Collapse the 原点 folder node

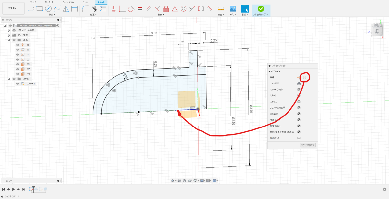9,40
